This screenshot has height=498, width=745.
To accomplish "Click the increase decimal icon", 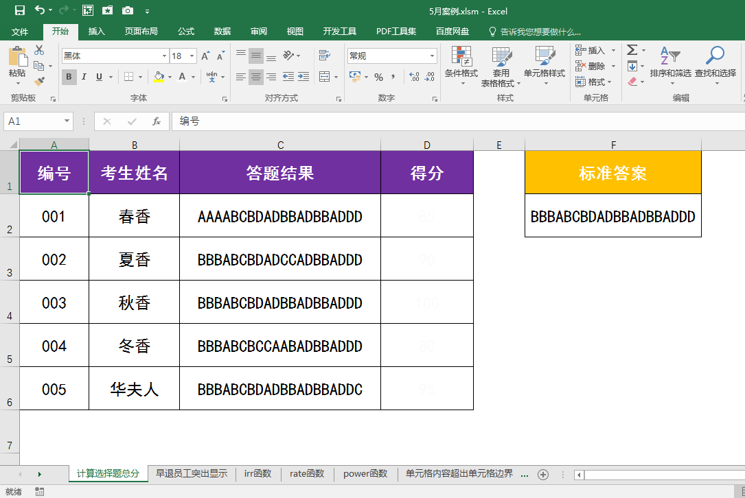I will [414, 76].
